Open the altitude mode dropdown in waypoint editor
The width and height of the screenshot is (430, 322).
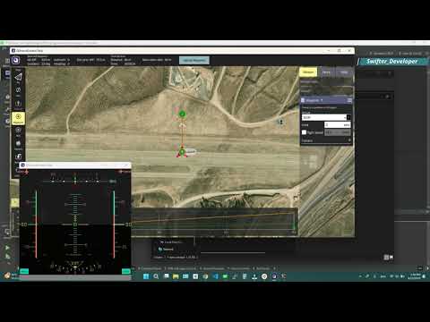(326, 117)
